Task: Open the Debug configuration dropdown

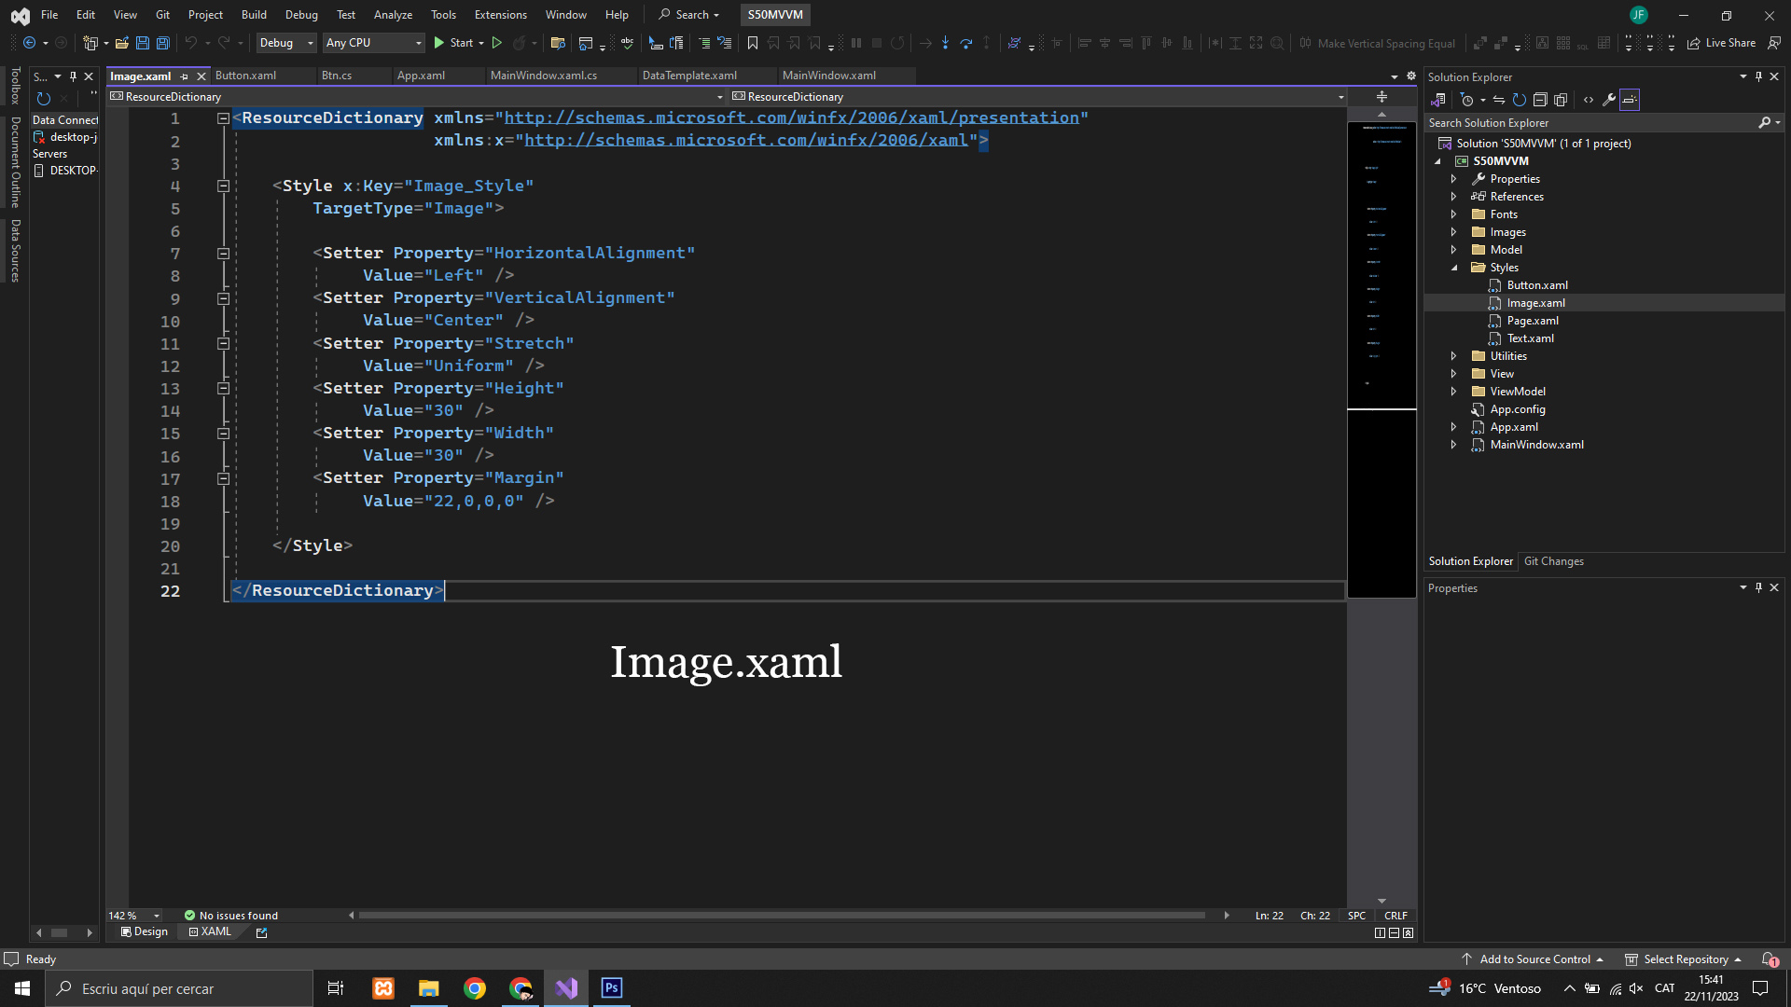Action: [285, 43]
